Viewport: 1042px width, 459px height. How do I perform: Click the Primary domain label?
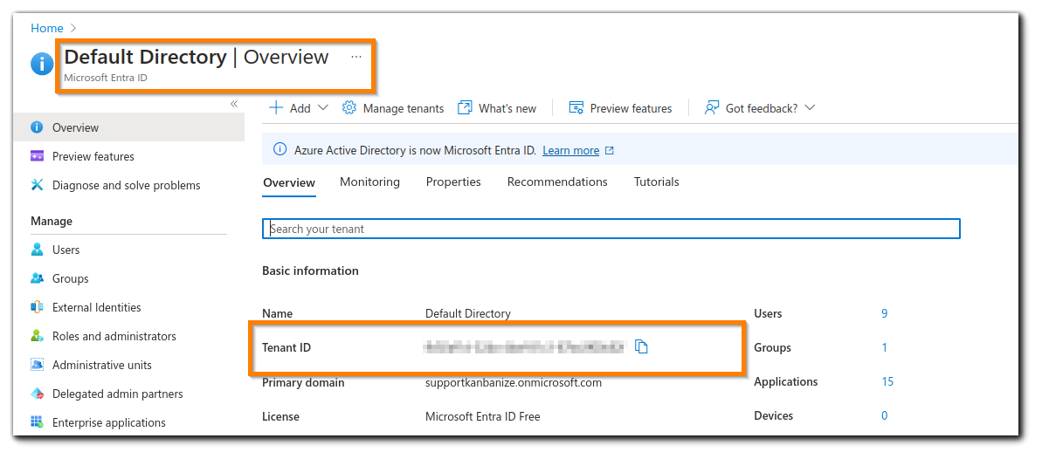[x=303, y=382]
